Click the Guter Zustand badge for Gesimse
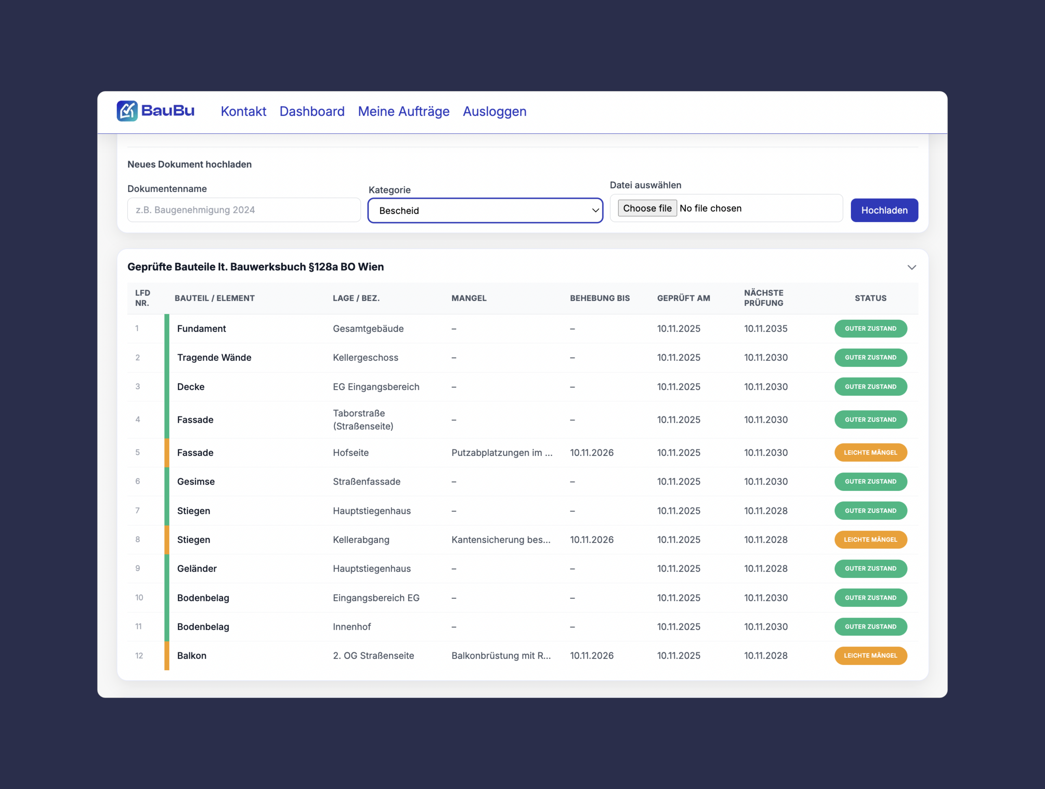 coord(870,482)
